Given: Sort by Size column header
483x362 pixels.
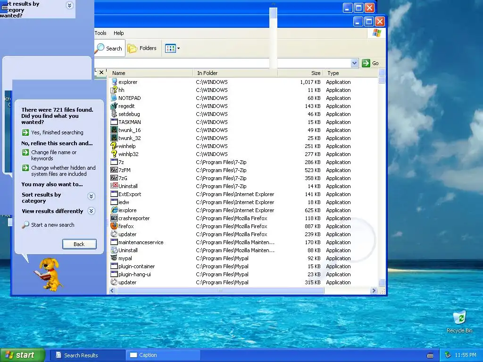Looking at the screenshot, I should click(300, 73).
